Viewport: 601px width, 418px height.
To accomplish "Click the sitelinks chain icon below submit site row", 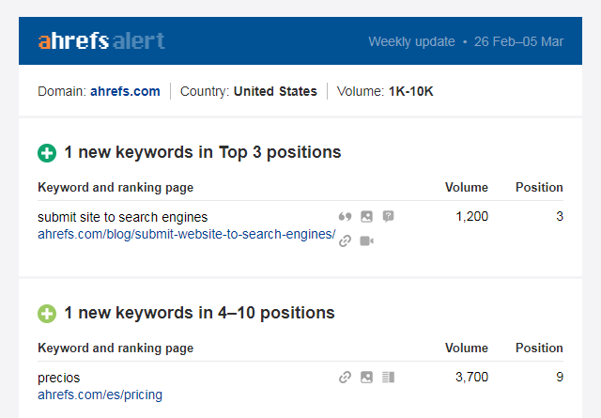I will coord(345,240).
